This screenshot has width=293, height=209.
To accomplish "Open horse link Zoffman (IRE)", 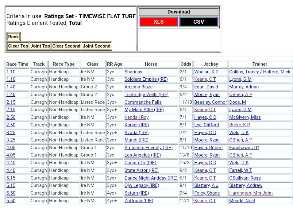I will point(139,201).
